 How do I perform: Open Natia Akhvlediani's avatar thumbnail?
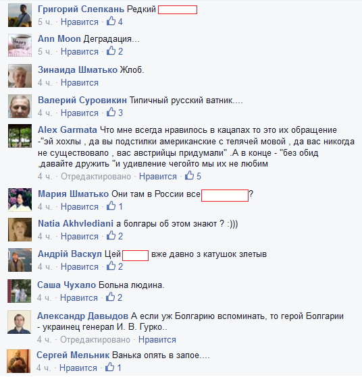(x=20, y=229)
